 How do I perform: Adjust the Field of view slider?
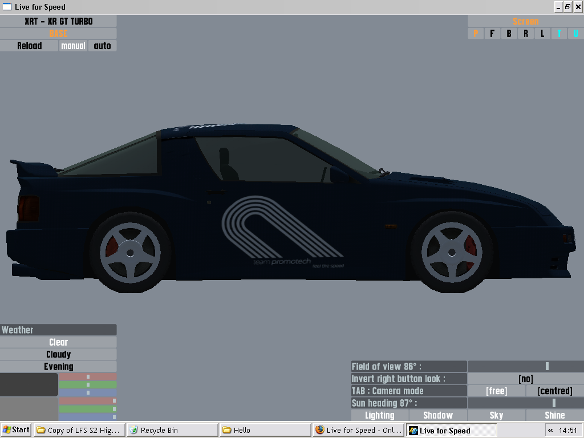coord(525,367)
